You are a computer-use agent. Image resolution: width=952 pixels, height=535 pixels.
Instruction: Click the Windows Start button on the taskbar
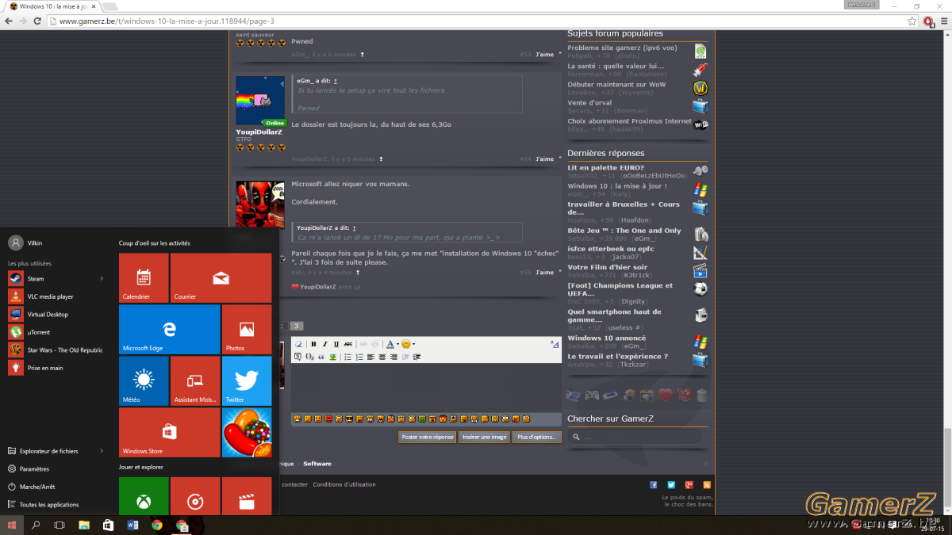pos(13,525)
